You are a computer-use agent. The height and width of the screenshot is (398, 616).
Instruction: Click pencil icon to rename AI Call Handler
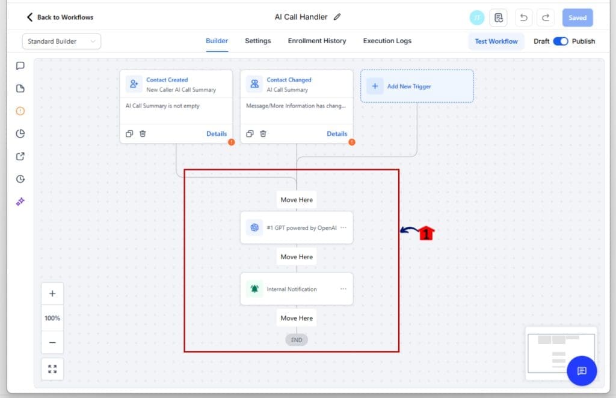pyautogui.click(x=337, y=17)
